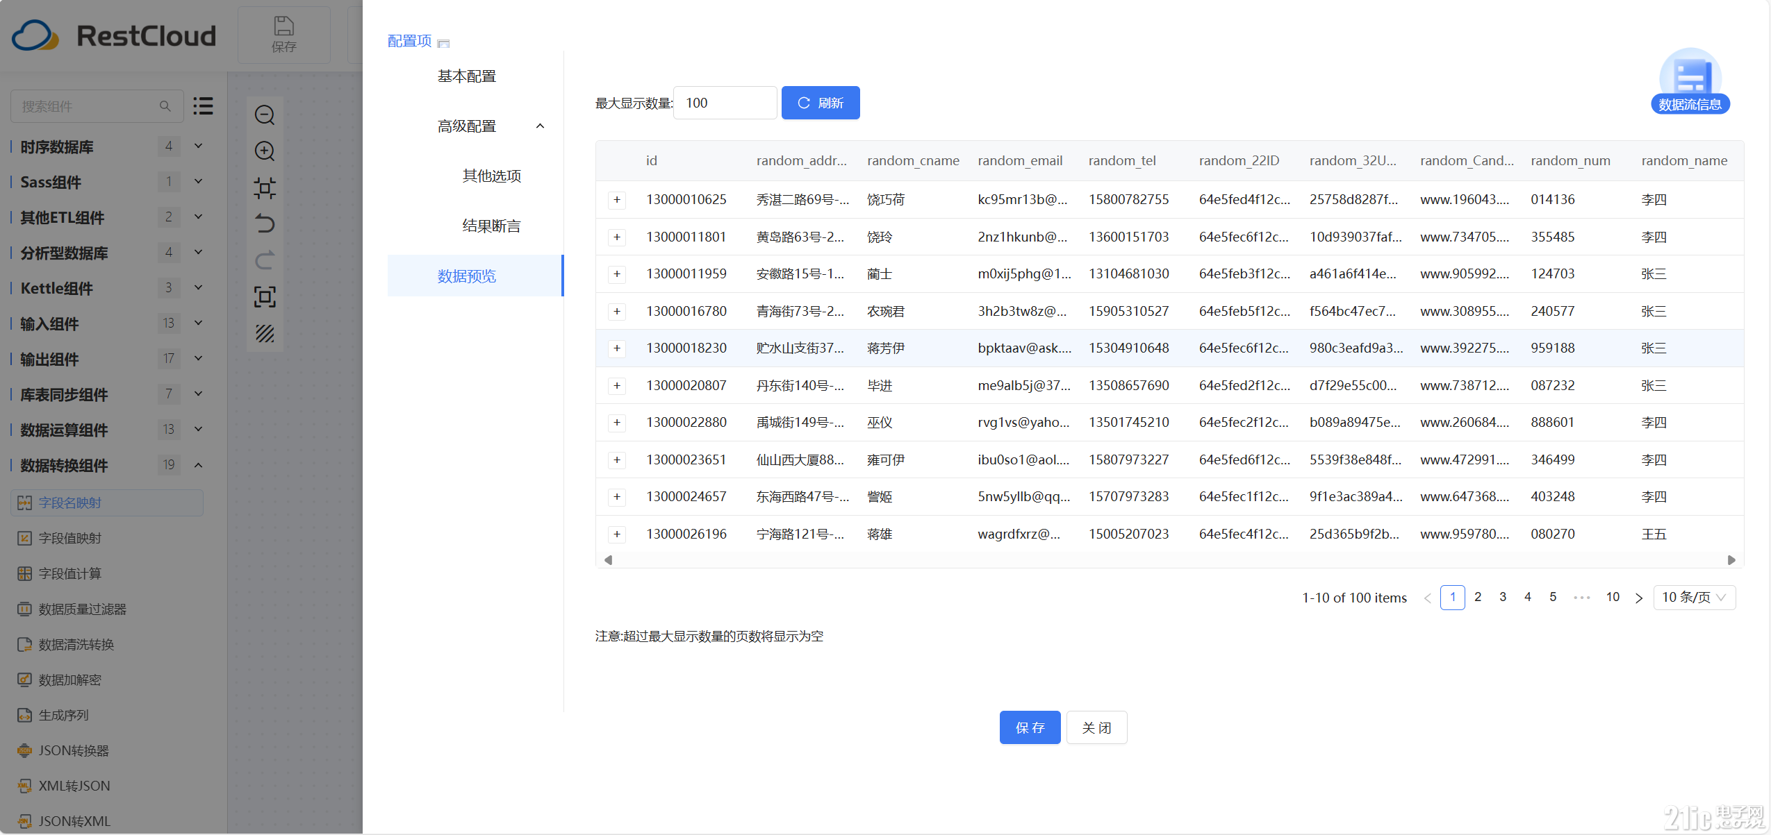Expand row with id 13000011959
This screenshot has width=1771, height=835.
(616, 274)
